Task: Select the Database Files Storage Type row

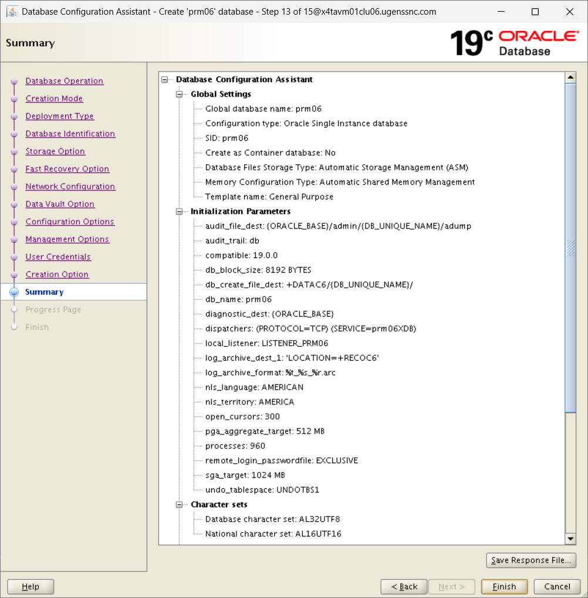Action: [336, 168]
